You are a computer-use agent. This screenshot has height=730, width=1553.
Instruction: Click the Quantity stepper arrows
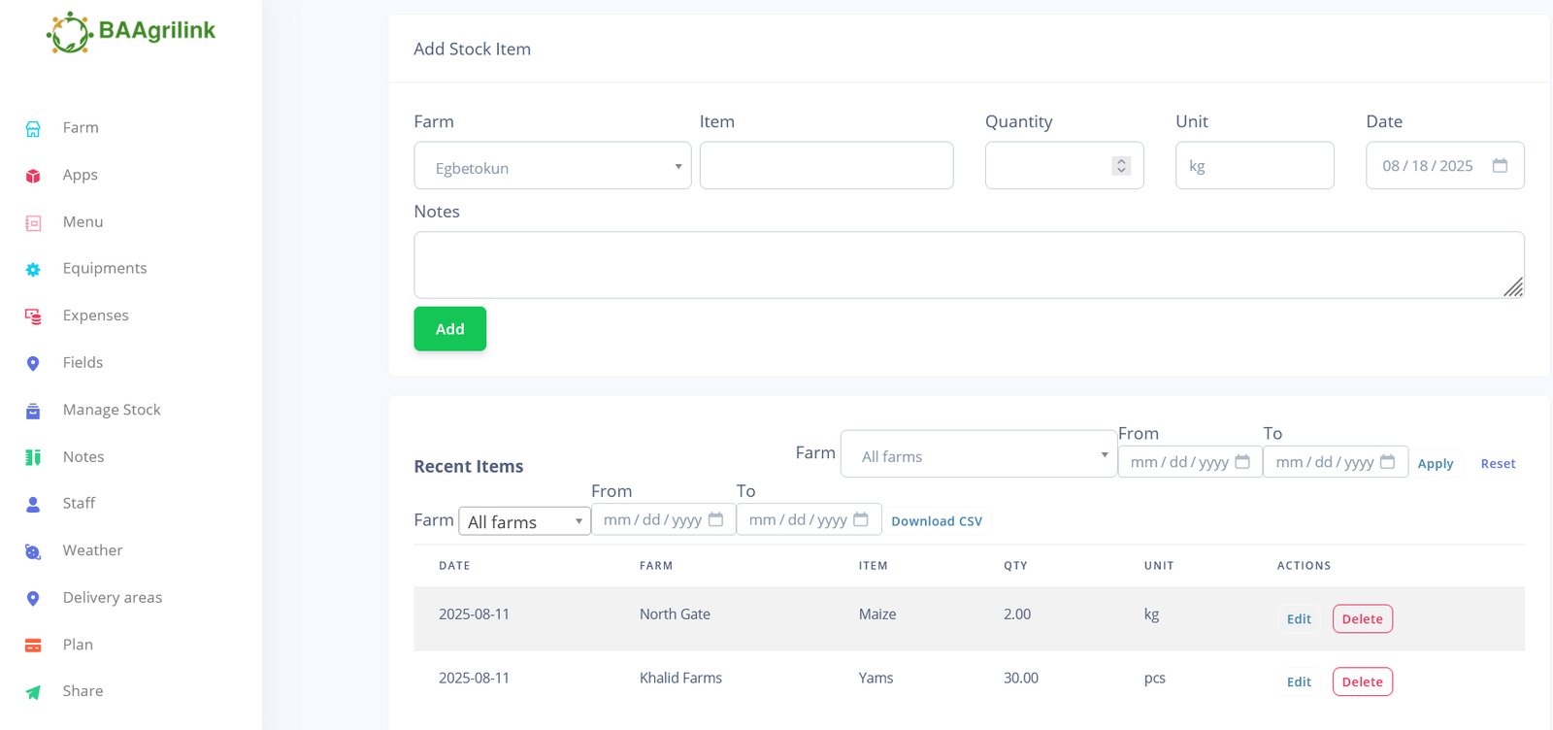point(1121,166)
